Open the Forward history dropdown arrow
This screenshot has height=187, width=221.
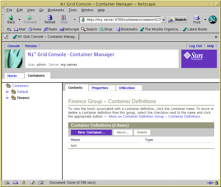[40, 20]
